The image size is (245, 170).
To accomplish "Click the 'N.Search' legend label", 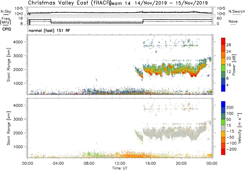I will coord(236,11).
